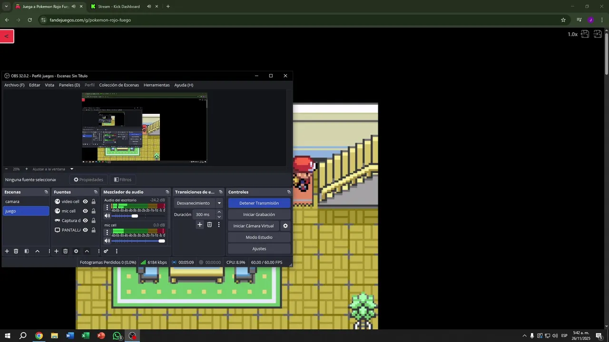Image resolution: width=609 pixels, height=342 pixels.
Task: Bookmark this page with the star icon
Action: point(563,20)
